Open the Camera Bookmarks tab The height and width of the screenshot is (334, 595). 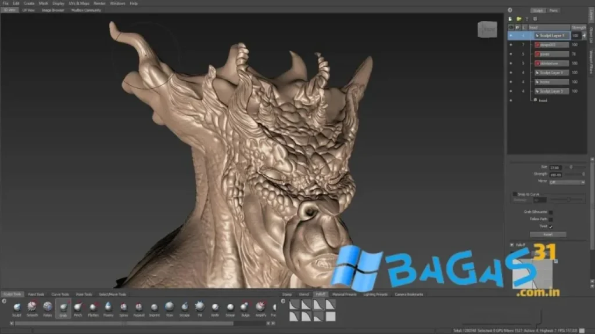click(408, 294)
